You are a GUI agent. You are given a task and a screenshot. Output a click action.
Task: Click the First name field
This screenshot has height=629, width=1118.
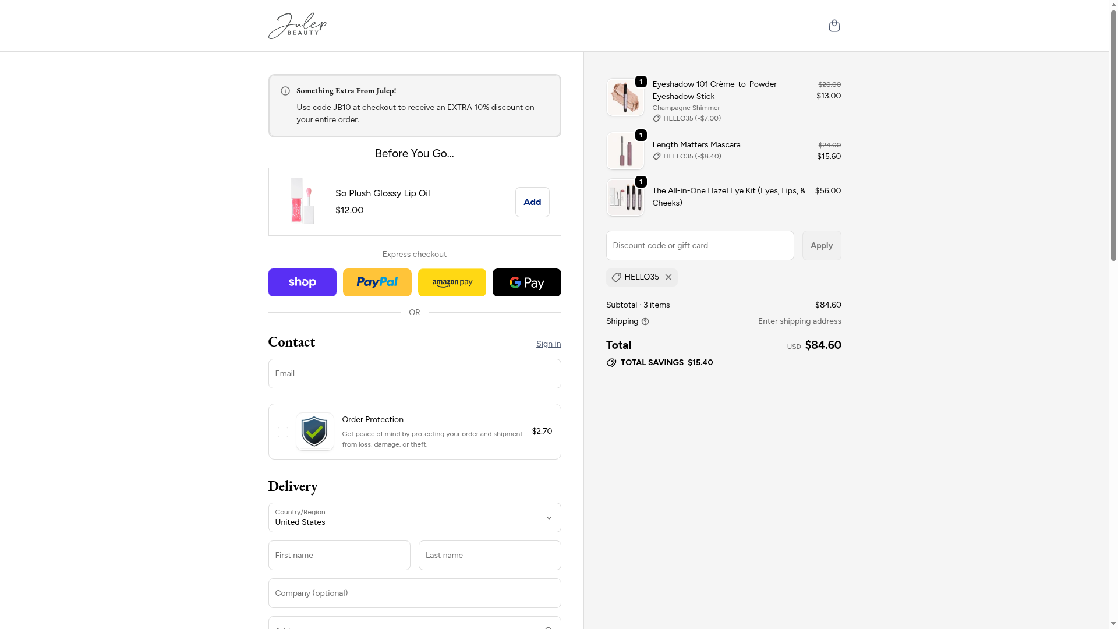(x=339, y=556)
